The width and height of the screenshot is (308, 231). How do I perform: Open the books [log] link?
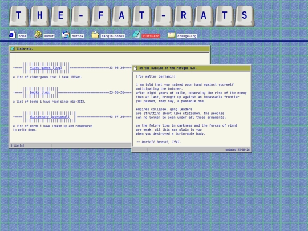40,92
